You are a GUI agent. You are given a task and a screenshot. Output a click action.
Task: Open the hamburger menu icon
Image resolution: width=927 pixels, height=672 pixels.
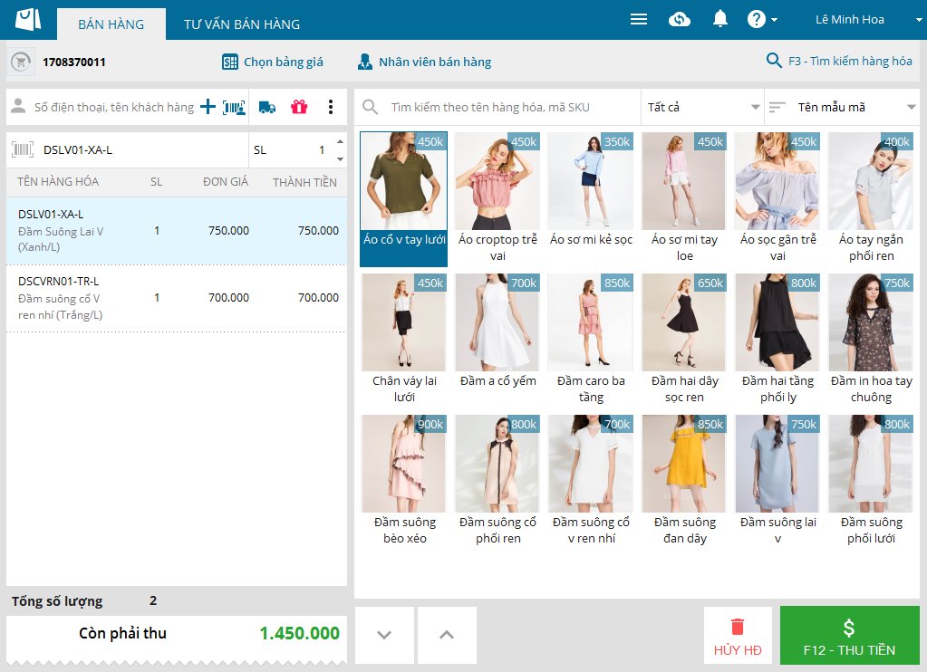click(x=639, y=20)
